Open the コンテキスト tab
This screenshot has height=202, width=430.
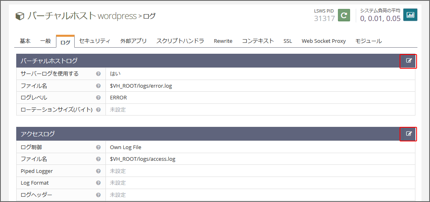pos(258,41)
